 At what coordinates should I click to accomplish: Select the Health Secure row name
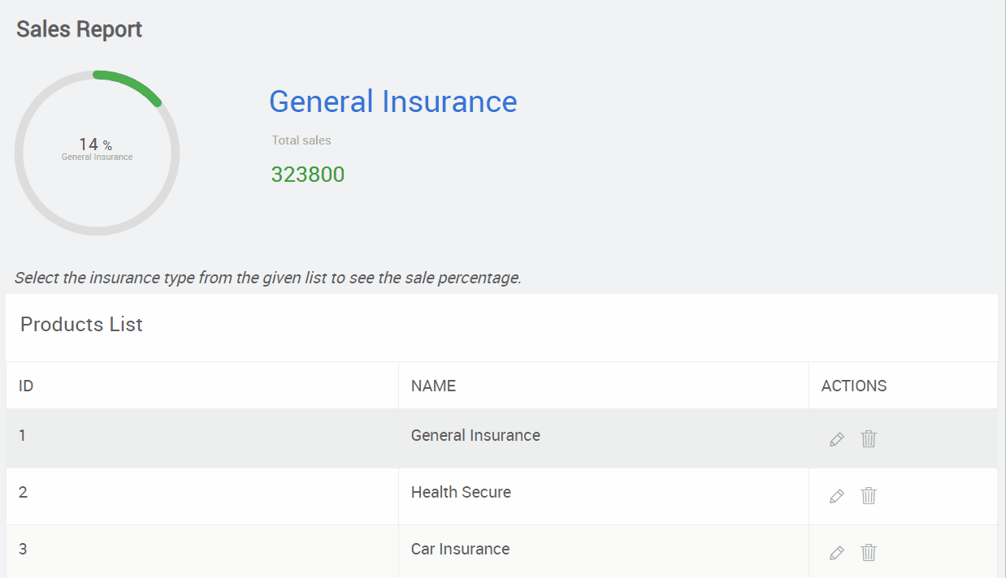tap(461, 492)
